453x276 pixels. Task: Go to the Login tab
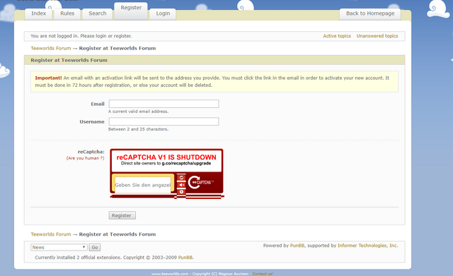coord(163,14)
